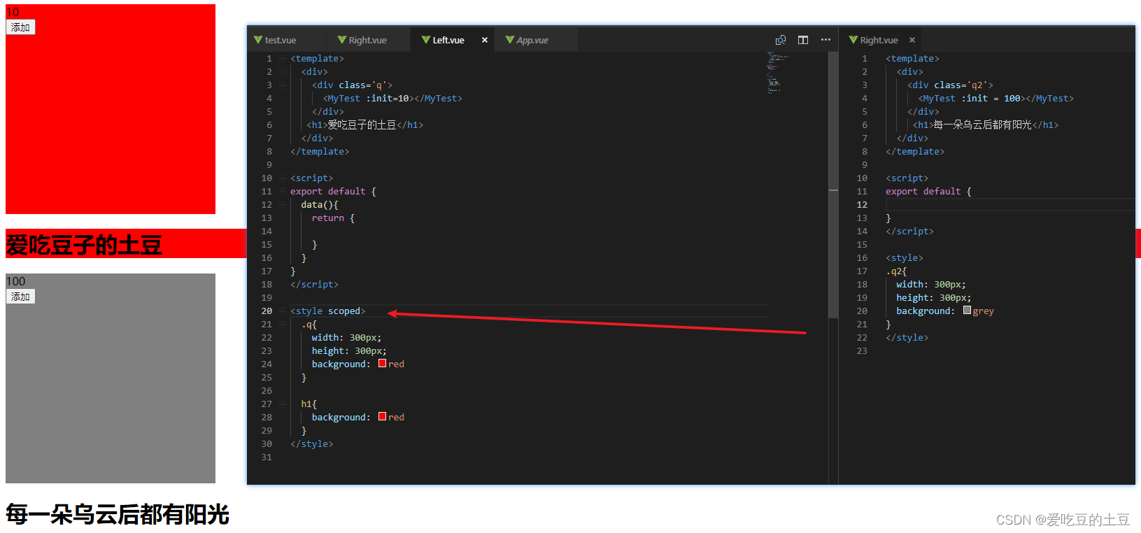The height and width of the screenshot is (533, 1141).
Task: Fold the outer div at line 2 in Left.vue
Action: coord(283,72)
